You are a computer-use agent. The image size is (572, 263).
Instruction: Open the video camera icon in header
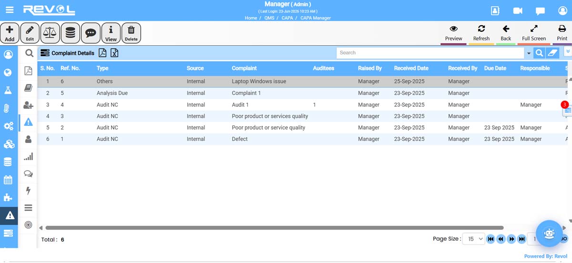tap(518, 10)
